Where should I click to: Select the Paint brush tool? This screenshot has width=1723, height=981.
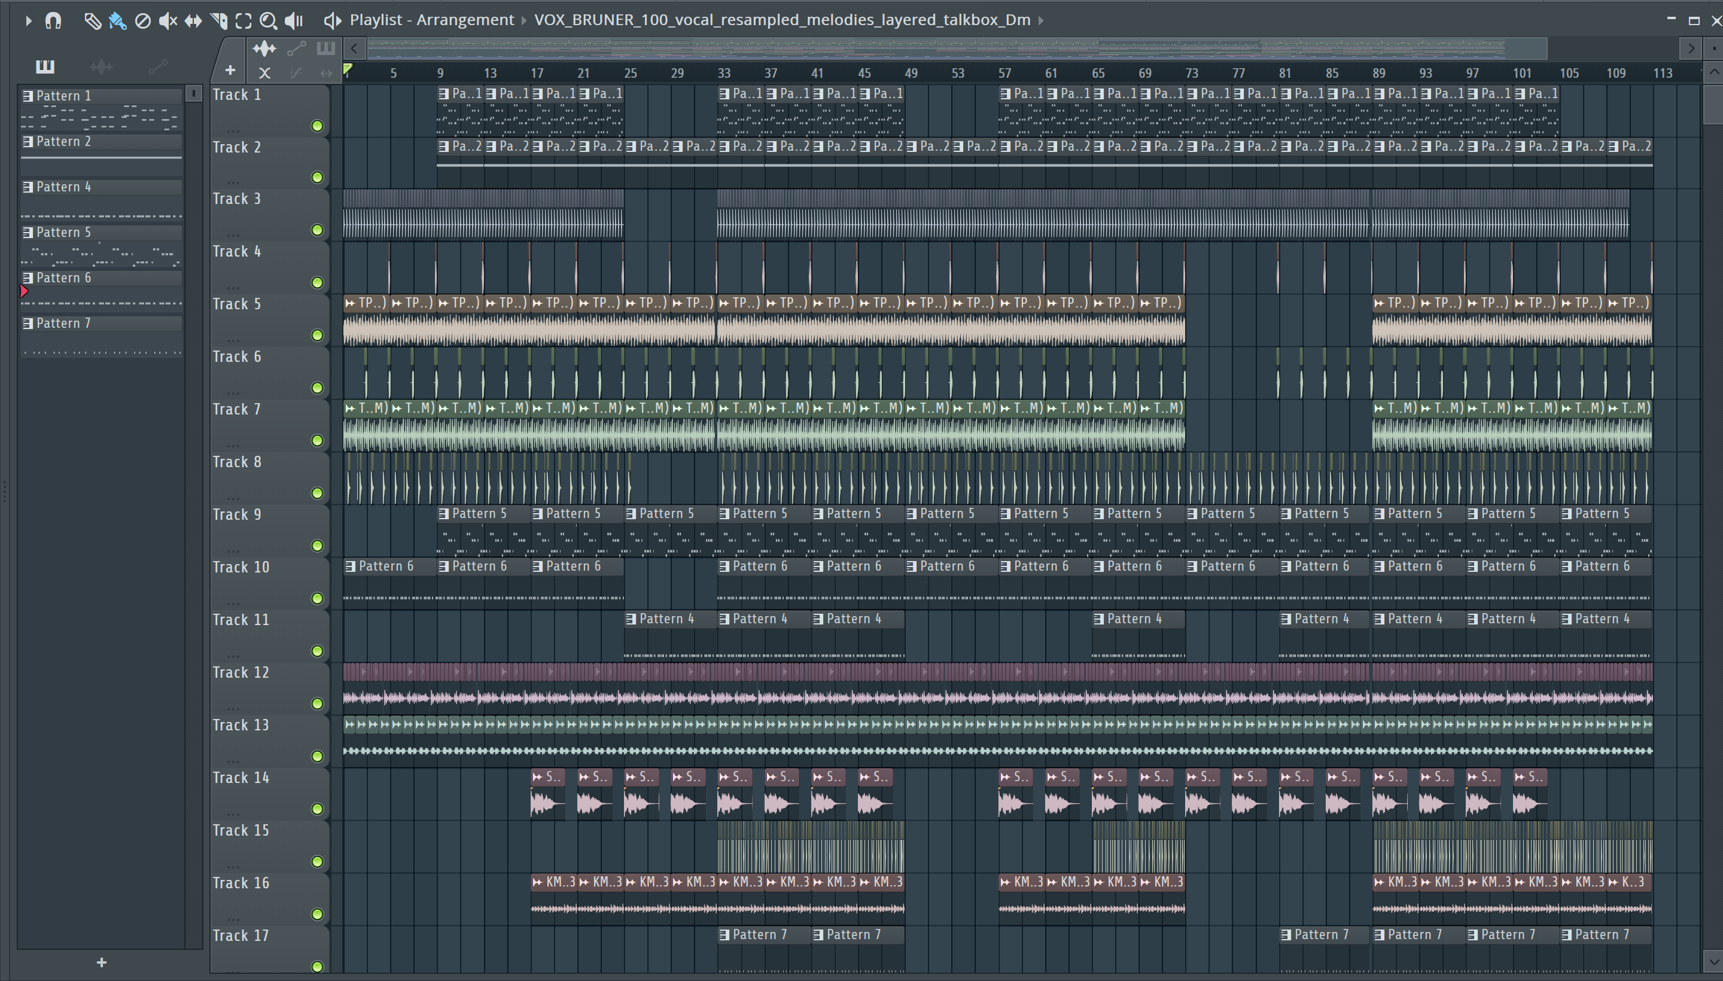117,21
